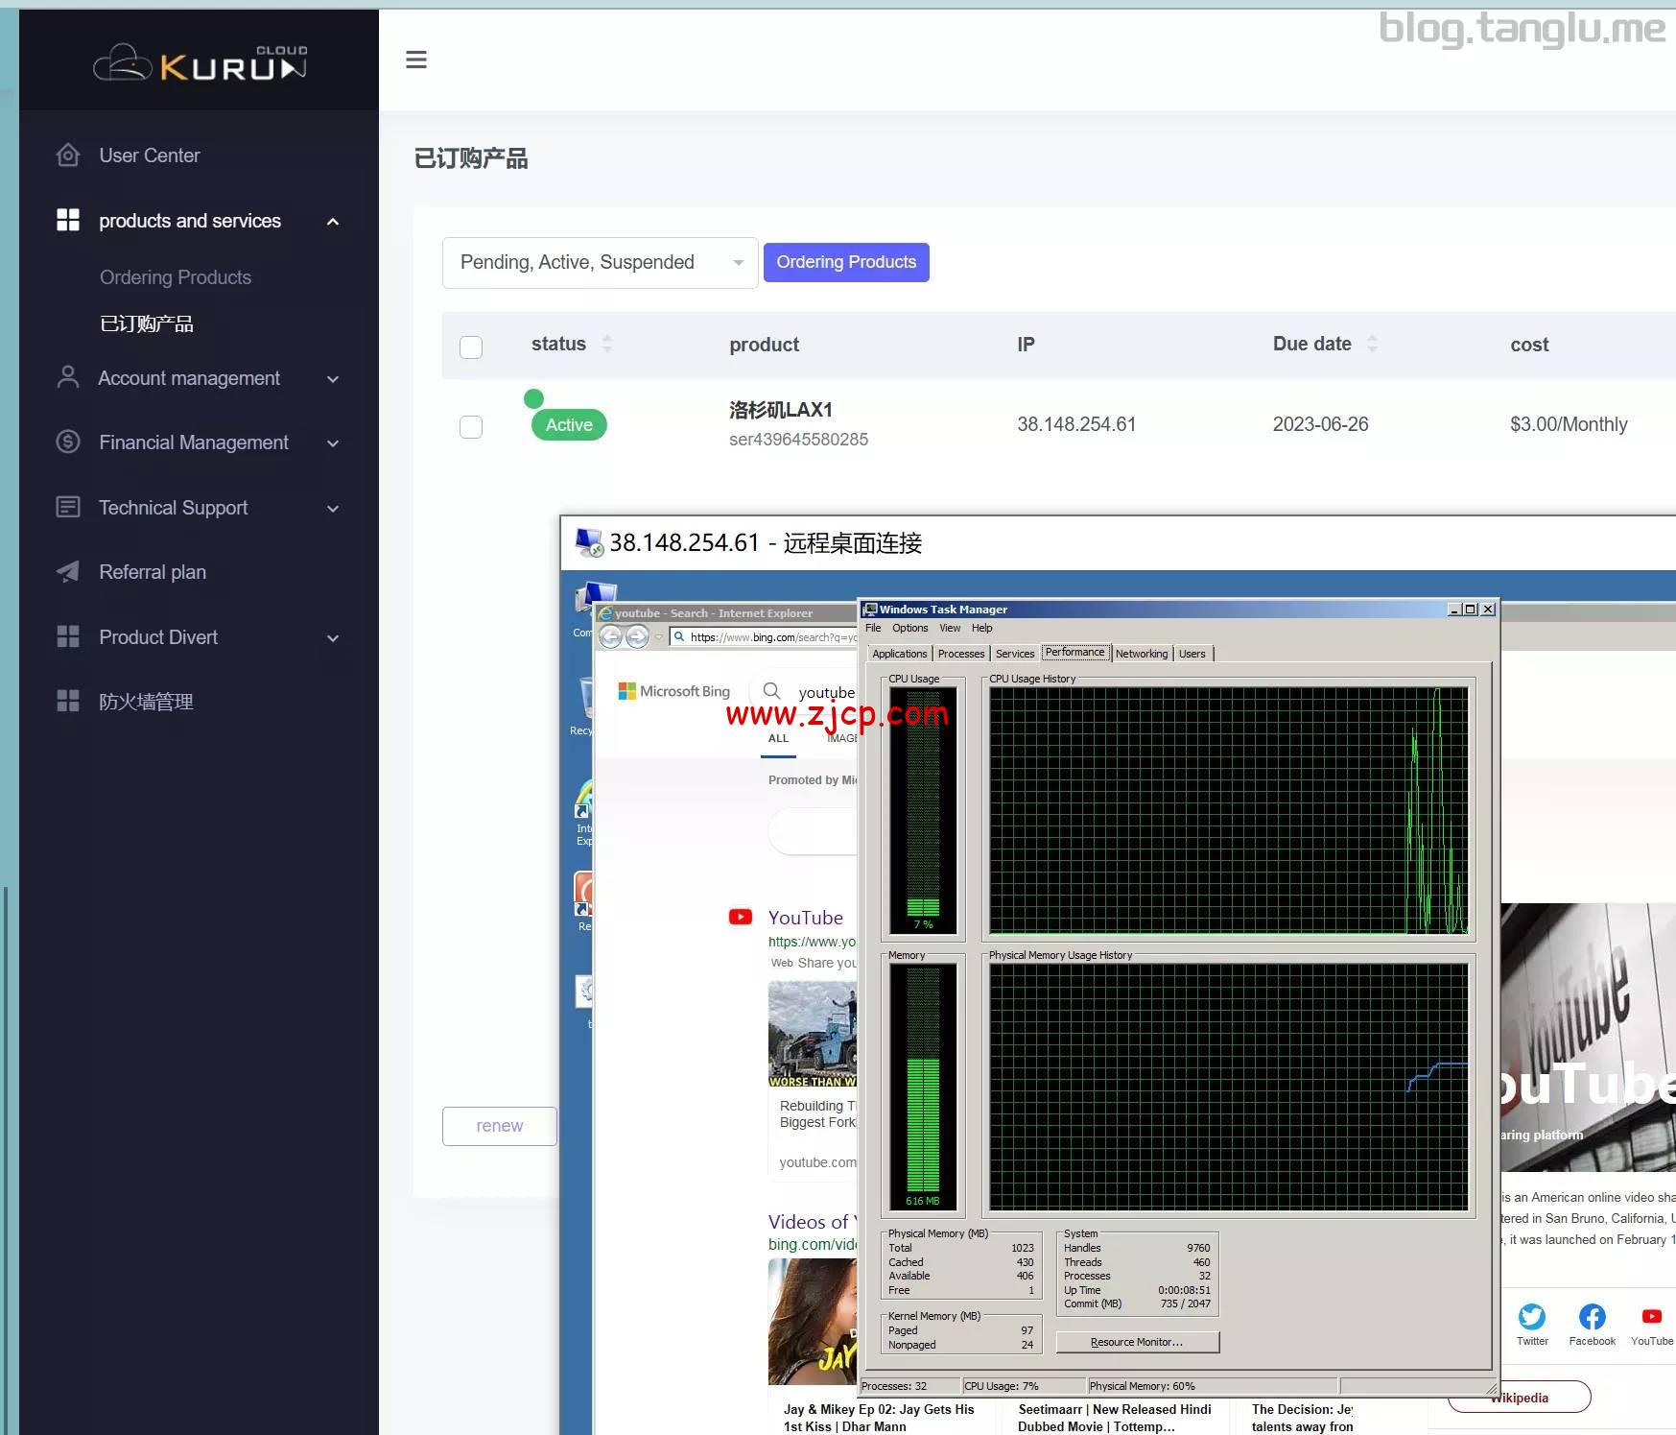Open Task Manager View menu
Image resolution: width=1676 pixels, height=1435 pixels.
coord(950,628)
